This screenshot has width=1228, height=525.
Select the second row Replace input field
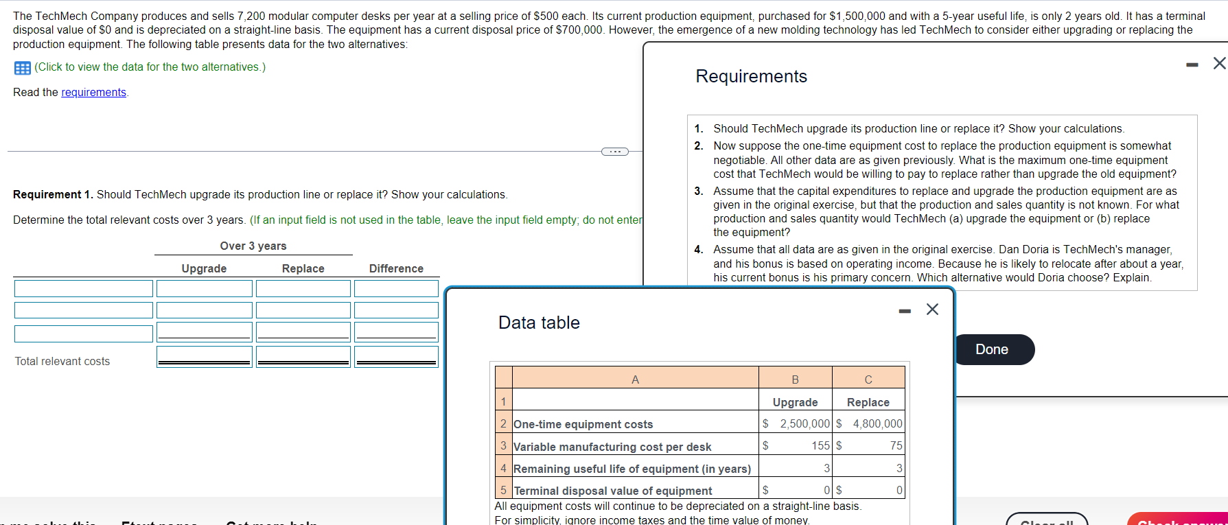pyautogui.click(x=303, y=310)
